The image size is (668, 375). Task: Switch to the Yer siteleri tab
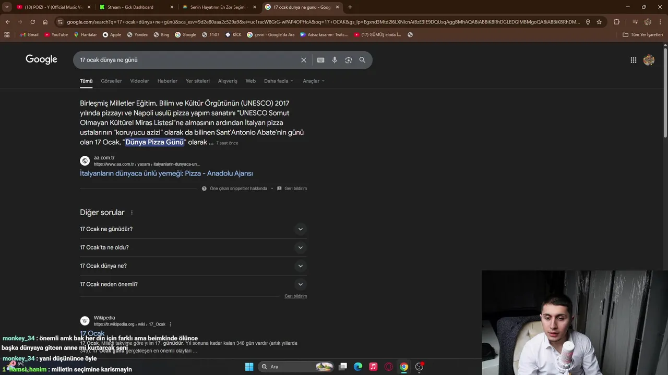(198, 81)
